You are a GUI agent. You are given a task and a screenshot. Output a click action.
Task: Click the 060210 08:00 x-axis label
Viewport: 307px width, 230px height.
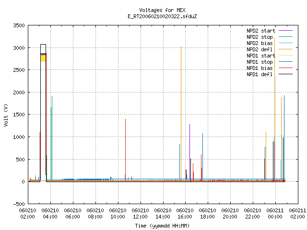point(95,214)
